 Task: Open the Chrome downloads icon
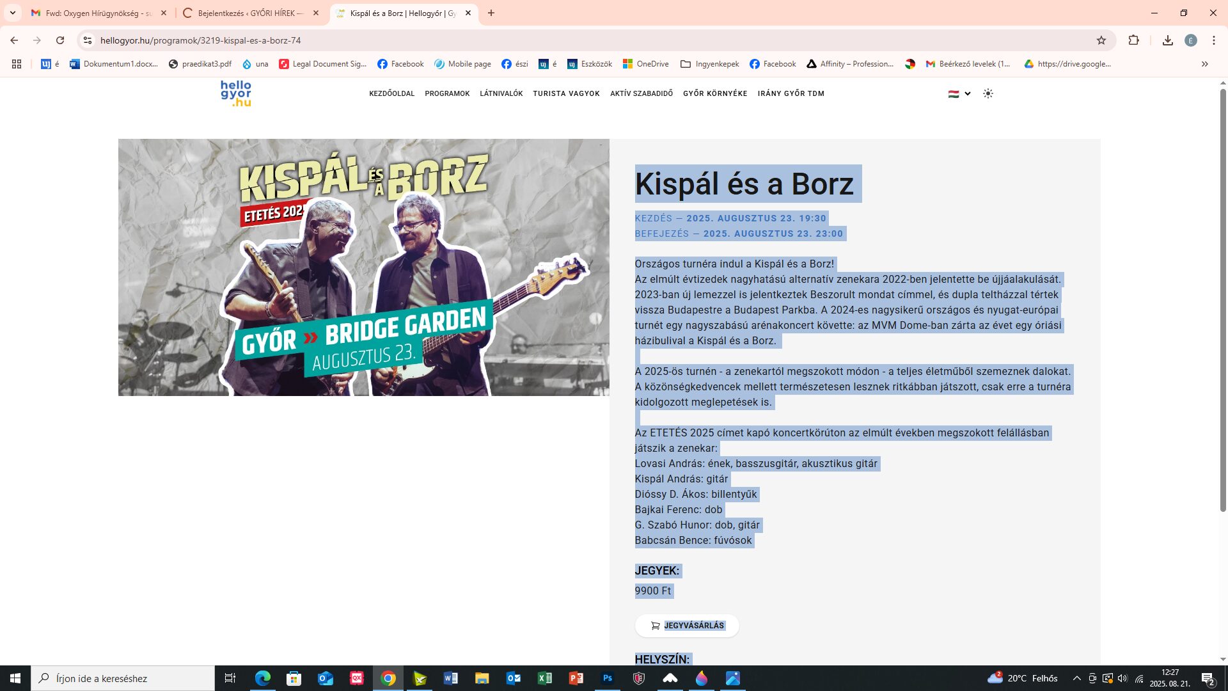tap(1168, 40)
